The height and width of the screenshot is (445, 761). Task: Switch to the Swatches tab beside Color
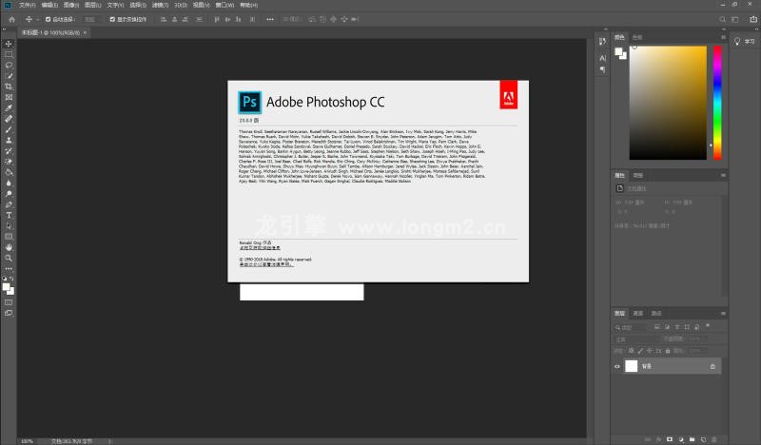637,37
